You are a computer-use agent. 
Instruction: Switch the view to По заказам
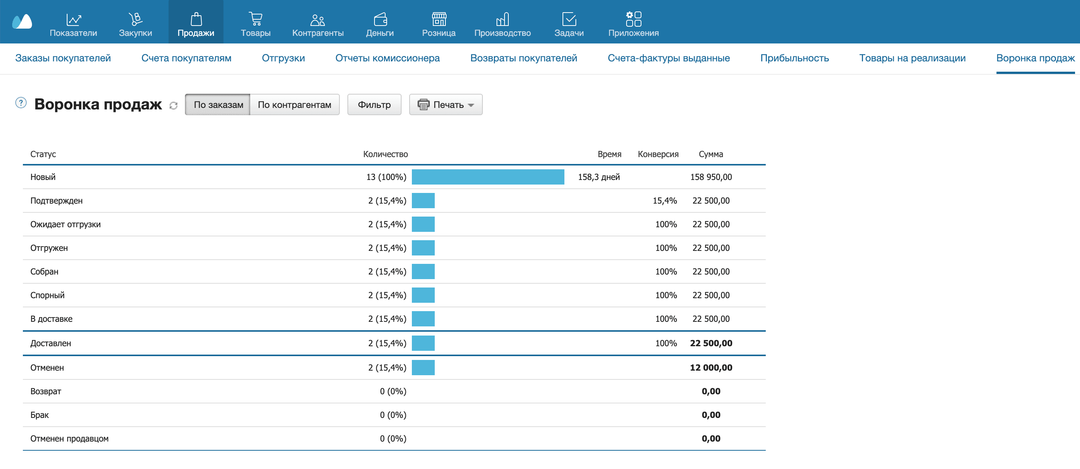click(218, 105)
